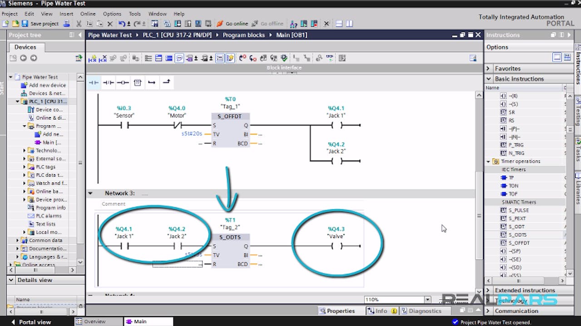Open the Project menu
This screenshot has width=581, height=326.
click(x=10, y=14)
